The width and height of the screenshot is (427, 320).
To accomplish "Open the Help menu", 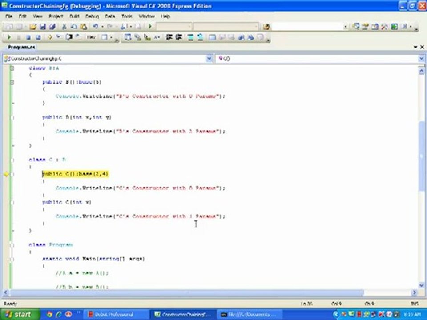I will point(165,16).
